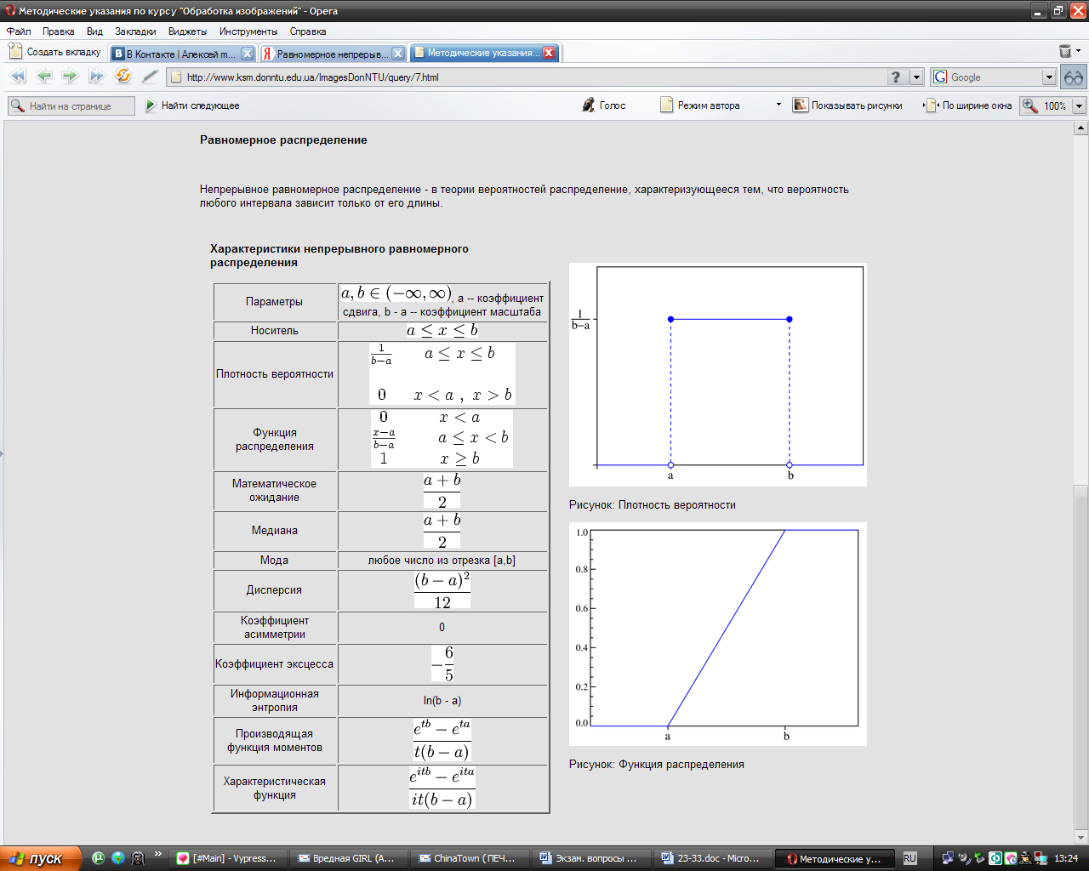Focus the Google search field
The height and width of the screenshot is (871, 1089).
(x=994, y=77)
